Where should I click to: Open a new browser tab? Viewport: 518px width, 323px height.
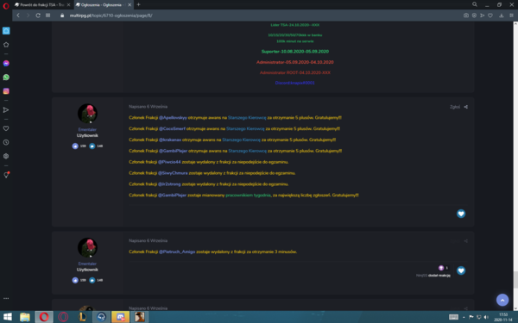138,4
